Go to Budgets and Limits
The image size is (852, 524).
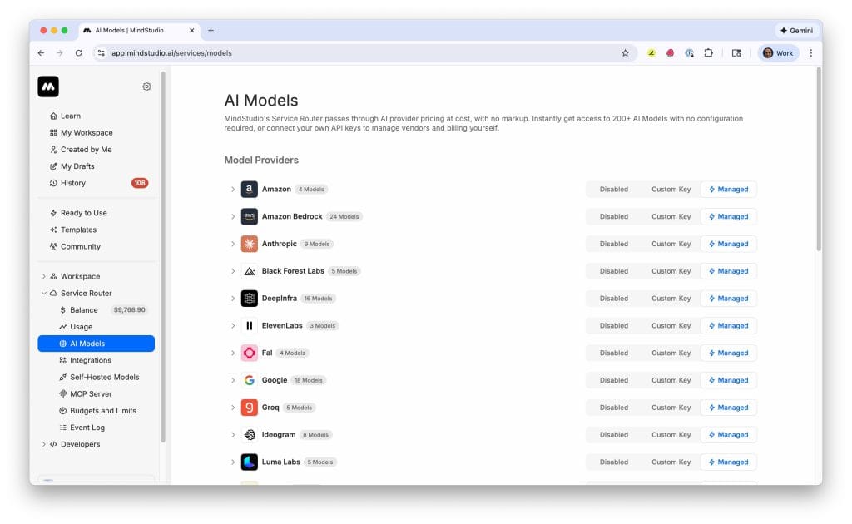tap(101, 410)
